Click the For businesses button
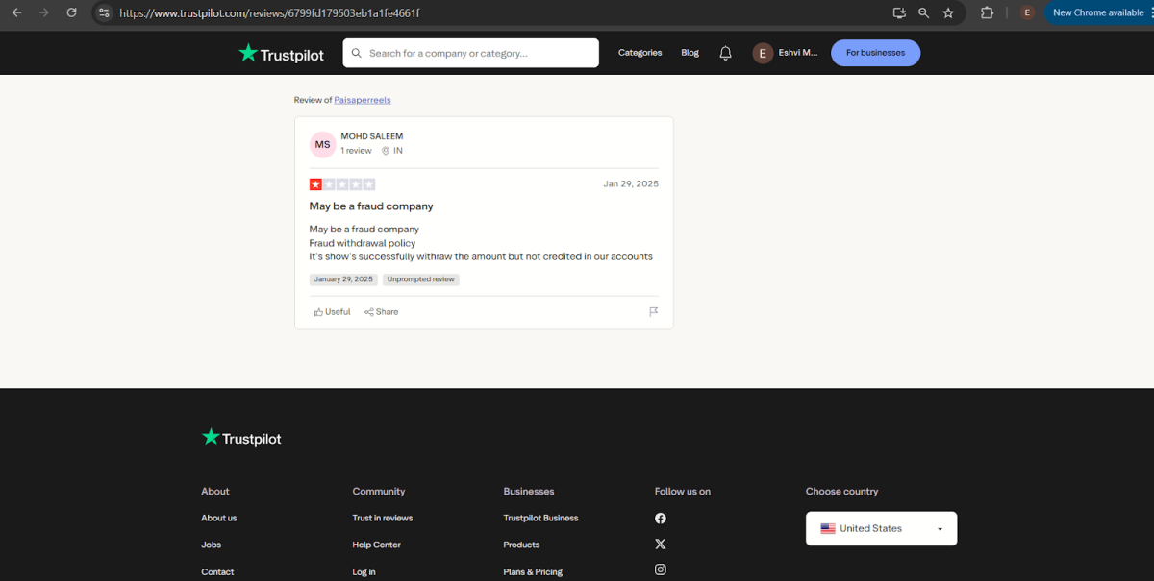1154x581 pixels. click(875, 53)
